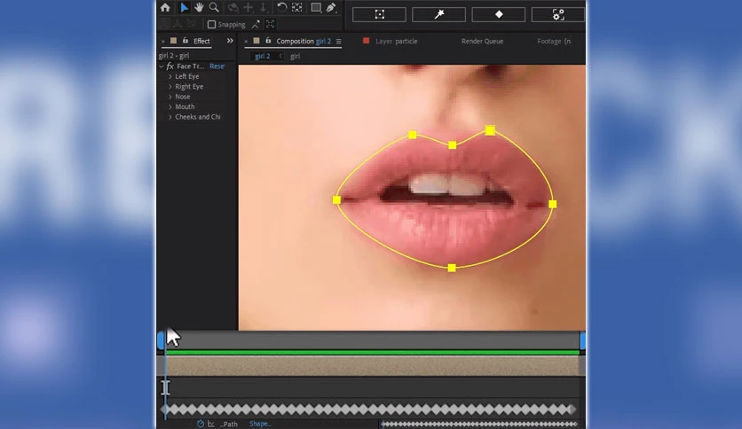The width and height of the screenshot is (742, 429).
Task: Click the right work area end handle
Action: click(582, 340)
